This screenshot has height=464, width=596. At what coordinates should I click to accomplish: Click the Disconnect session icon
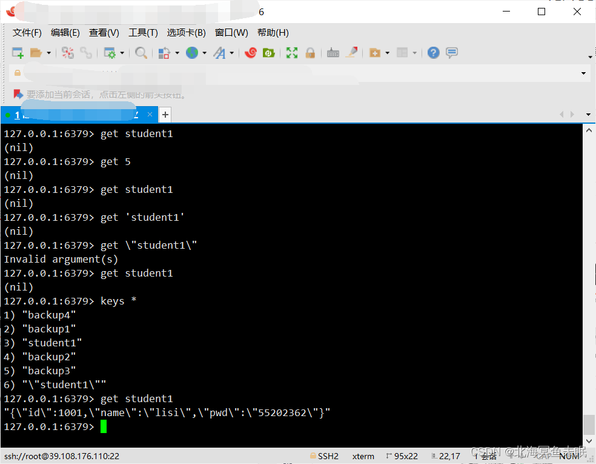point(68,53)
